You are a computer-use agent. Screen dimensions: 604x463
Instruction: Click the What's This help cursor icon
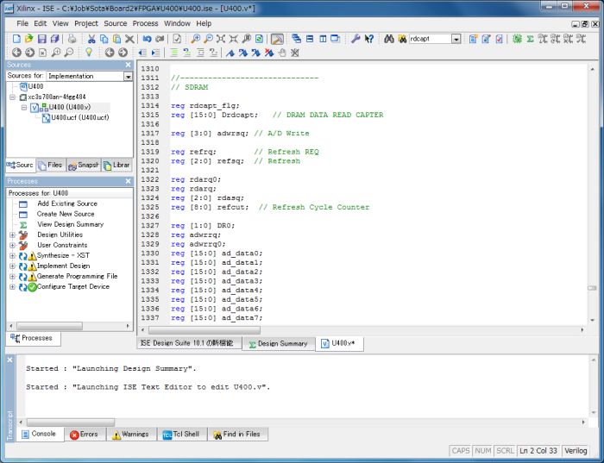click(368, 39)
